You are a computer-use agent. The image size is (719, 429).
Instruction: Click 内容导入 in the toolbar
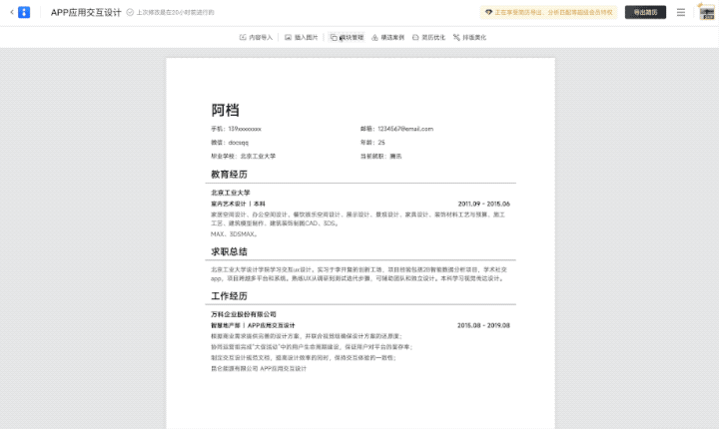pyautogui.click(x=256, y=38)
